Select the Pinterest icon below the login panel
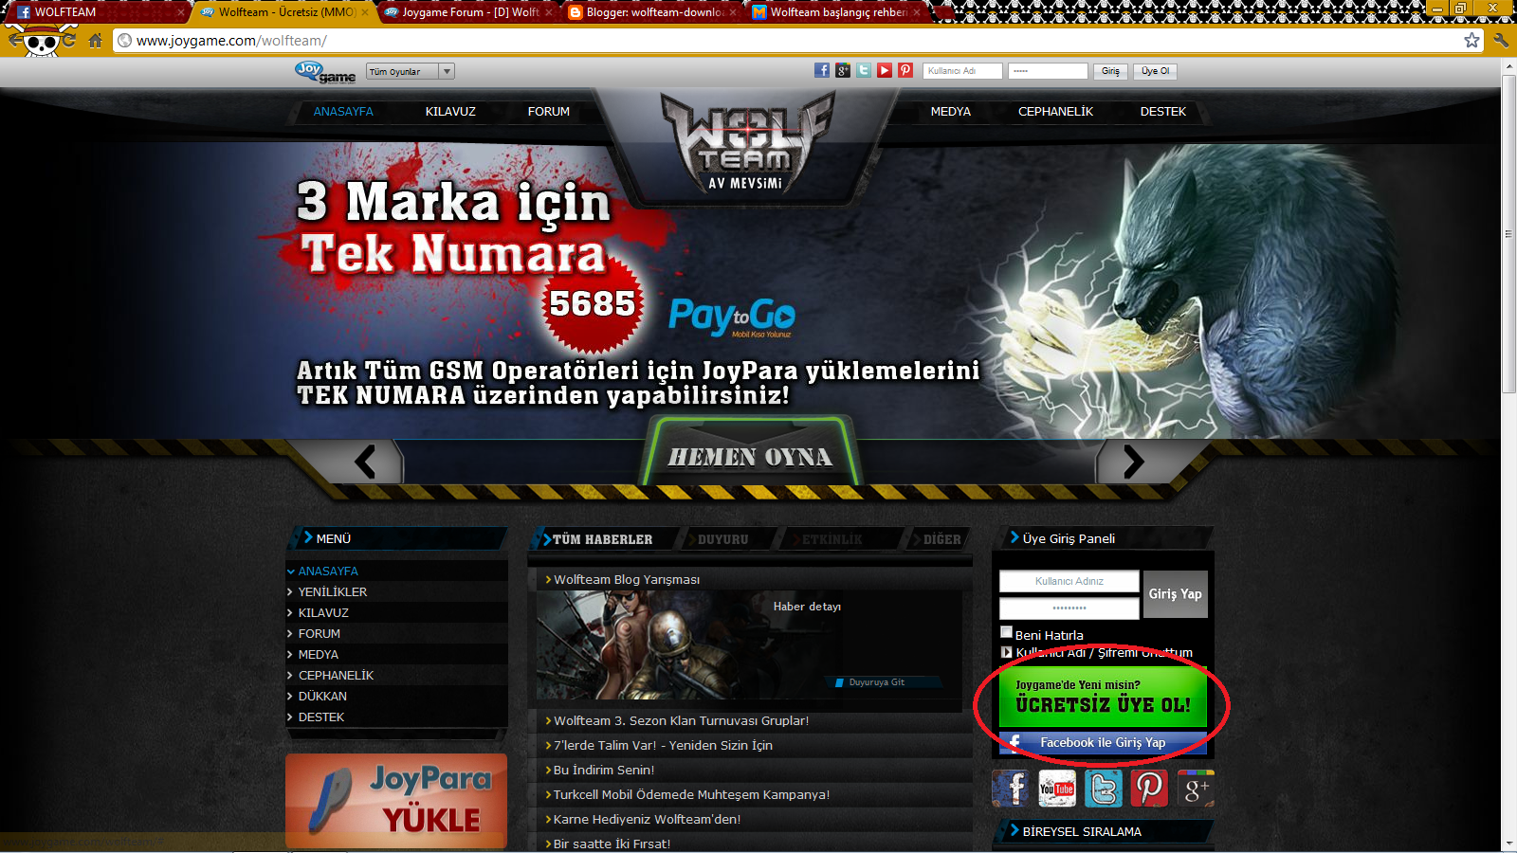 tap(1149, 788)
